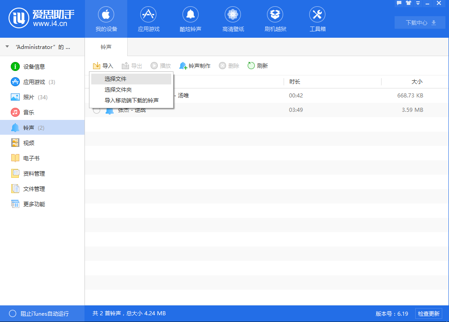The height and width of the screenshot is (322, 449).
Task: Click the 酷炫铃声 bell icon
Action: (191, 15)
